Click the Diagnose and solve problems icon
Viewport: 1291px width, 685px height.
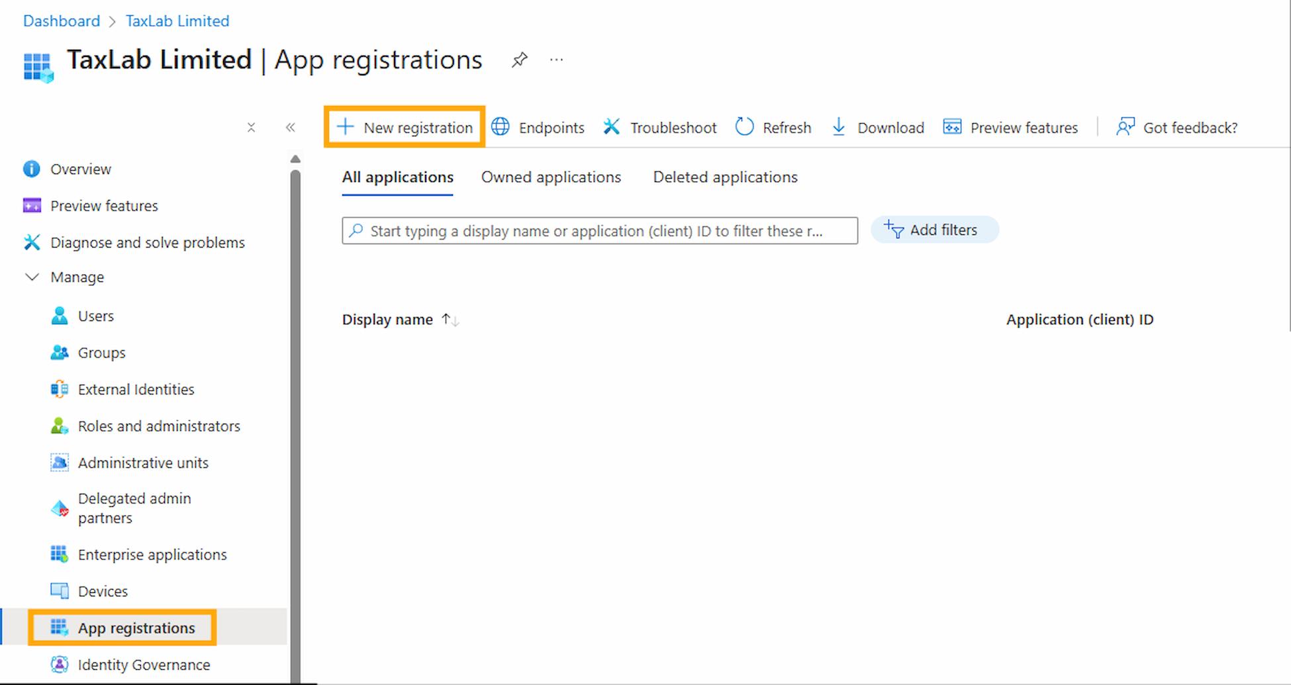point(32,242)
